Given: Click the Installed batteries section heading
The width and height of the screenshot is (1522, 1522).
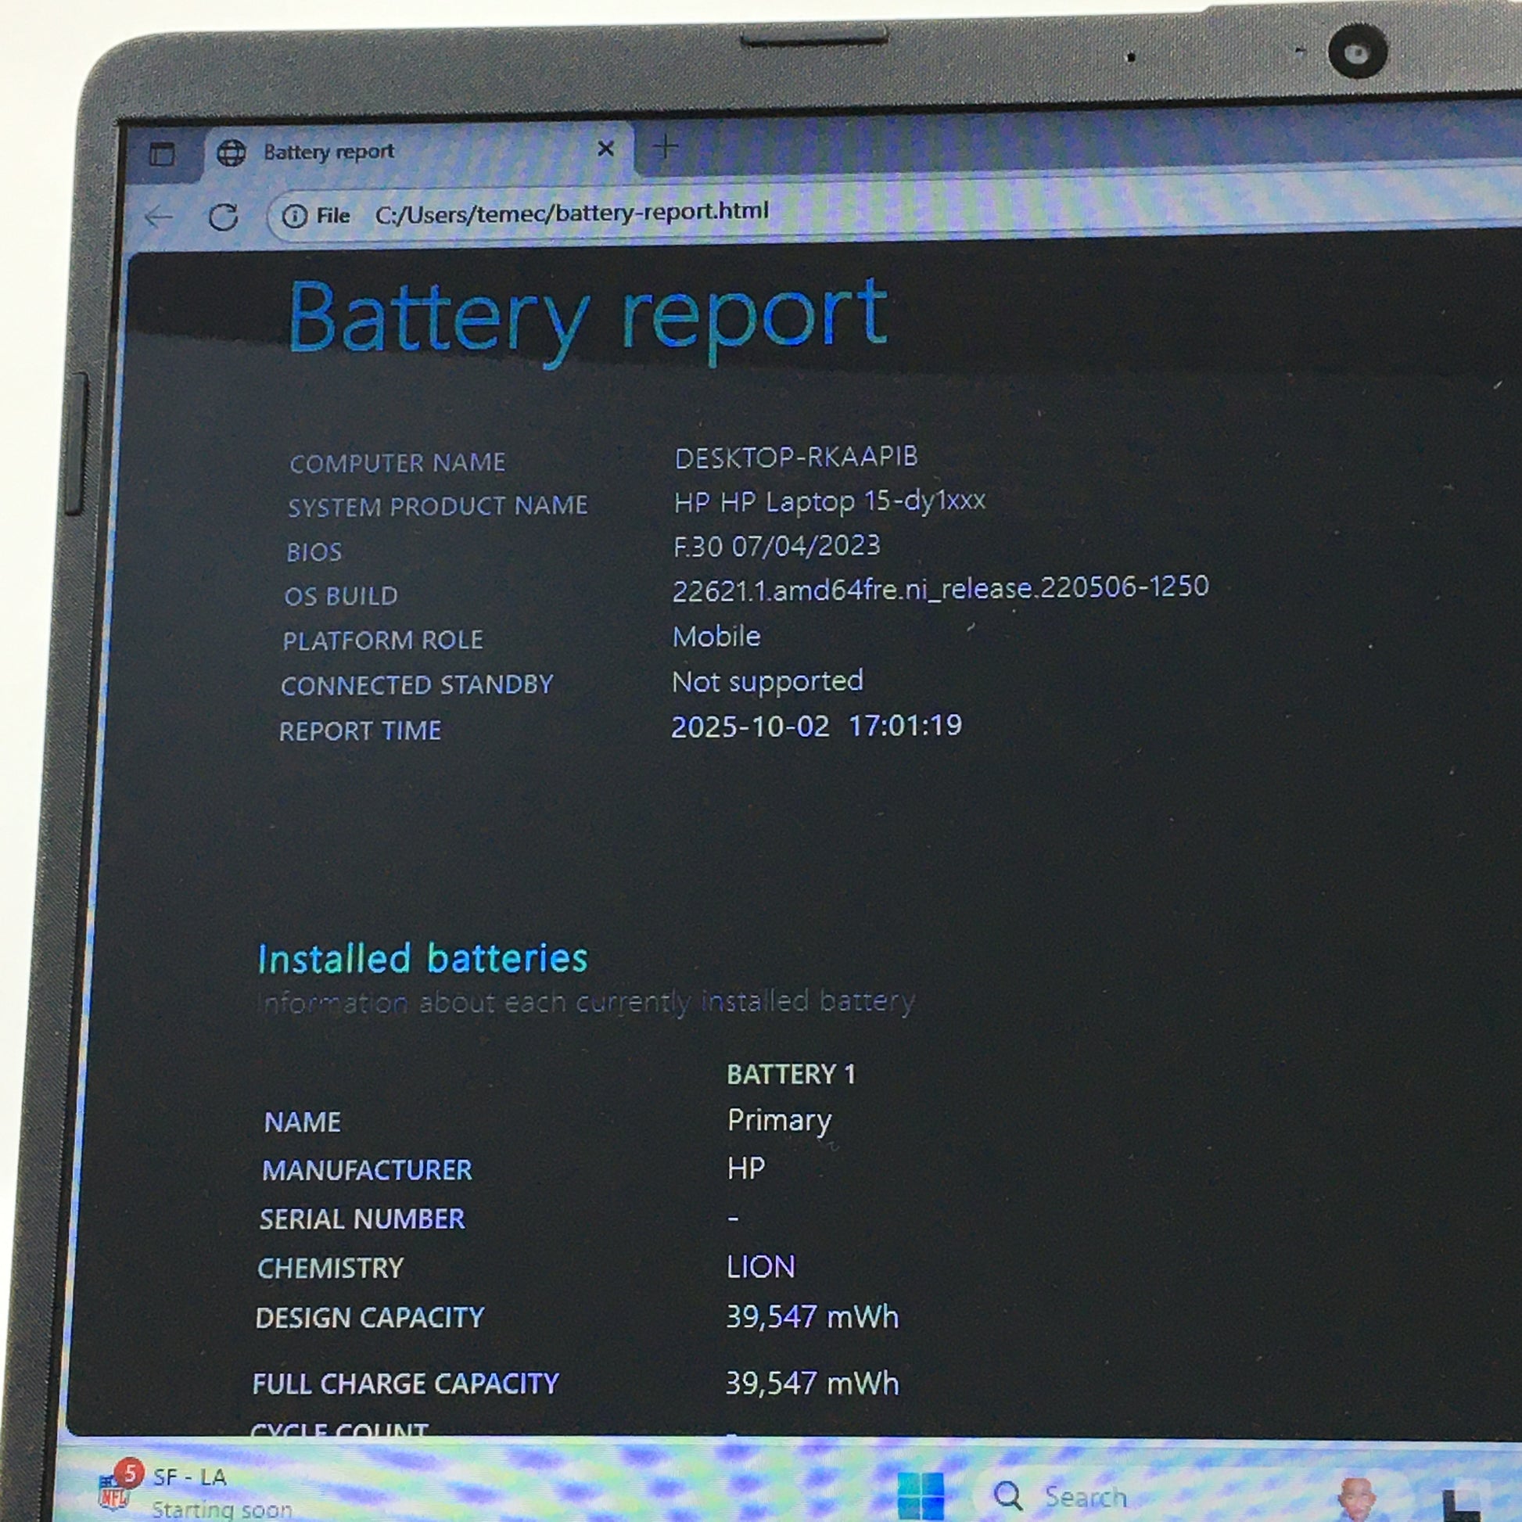Looking at the screenshot, I should pyautogui.click(x=422, y=959).
